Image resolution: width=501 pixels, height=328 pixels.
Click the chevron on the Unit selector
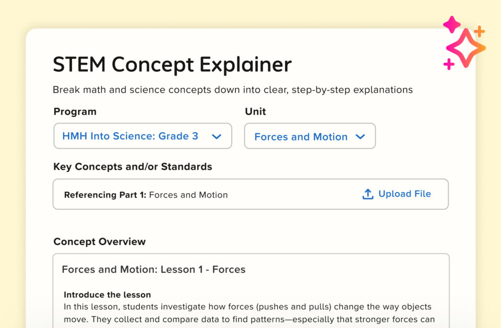coord(360,136)
